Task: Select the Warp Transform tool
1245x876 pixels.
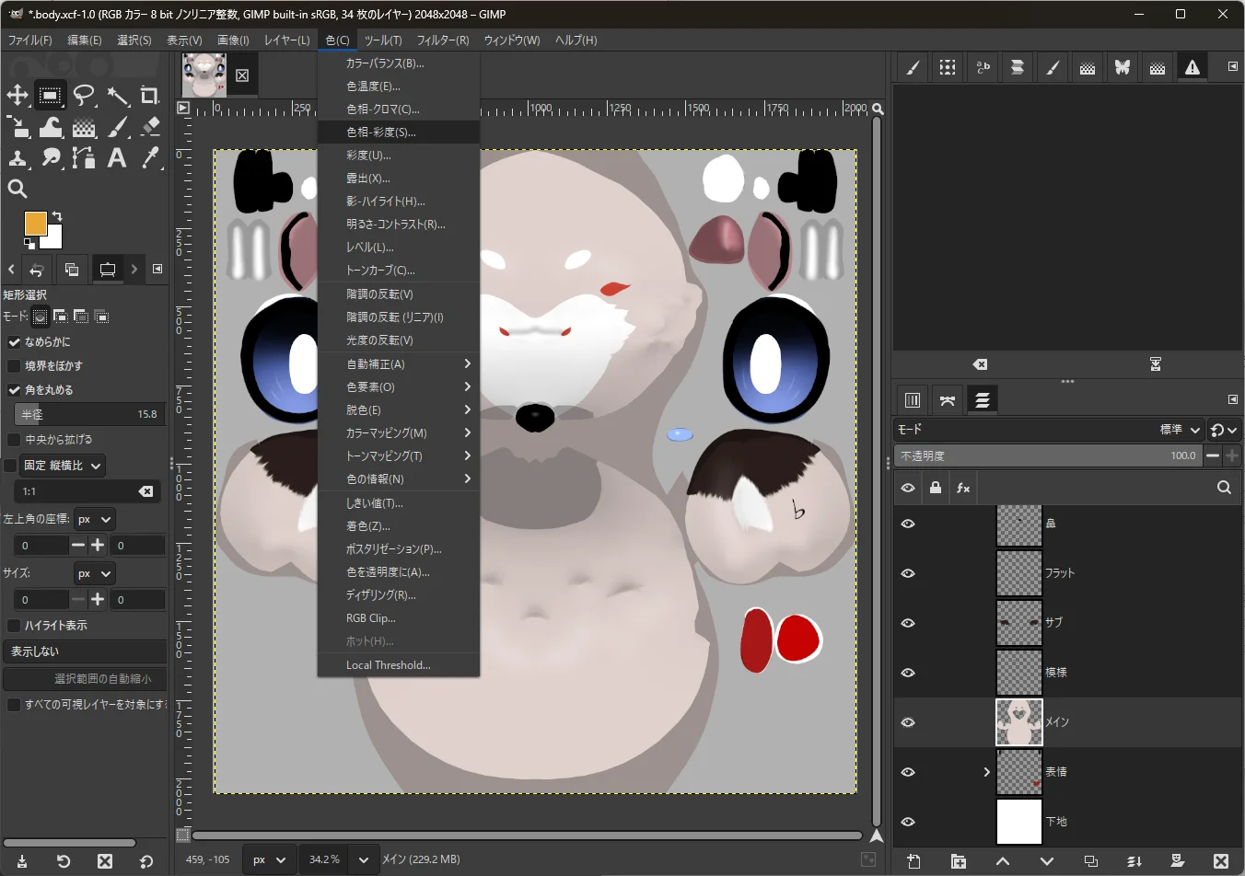Action: (51, 127)
